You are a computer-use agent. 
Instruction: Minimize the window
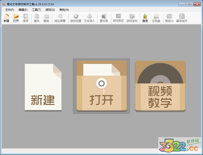pos(182,4)
